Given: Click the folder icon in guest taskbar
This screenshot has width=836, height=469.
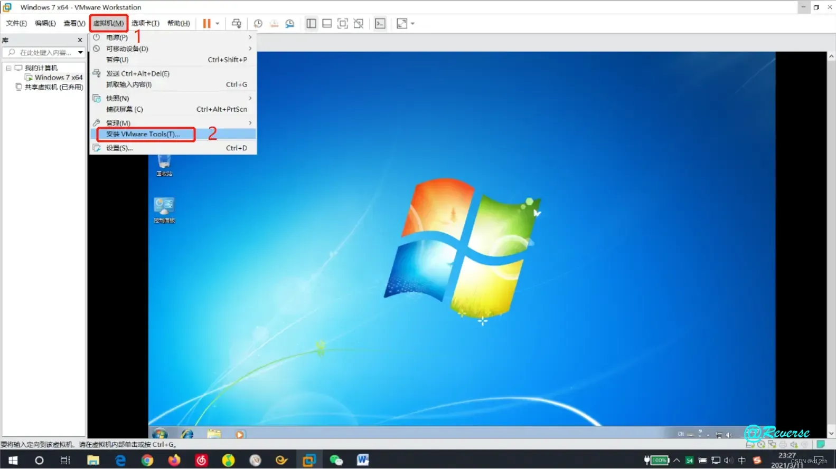Looking at the screenshot, I should coord(214,434).
